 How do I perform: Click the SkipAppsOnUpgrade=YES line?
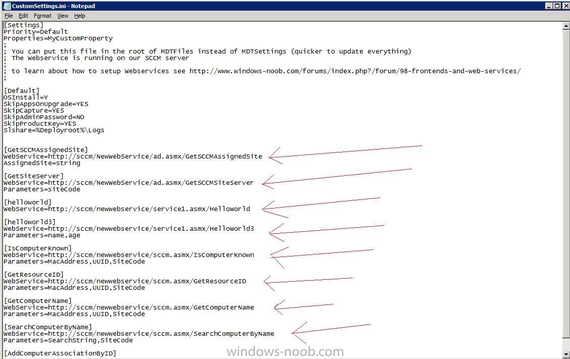(x=46, y=104)
